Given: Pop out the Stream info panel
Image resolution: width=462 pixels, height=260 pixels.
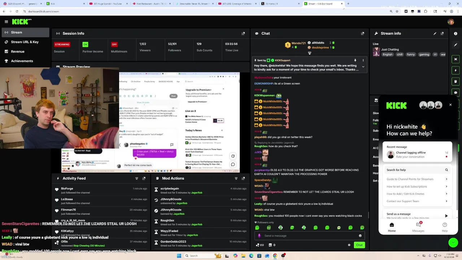Looking at the screenshot, I should pyautogui.click(x=442, y=34).
